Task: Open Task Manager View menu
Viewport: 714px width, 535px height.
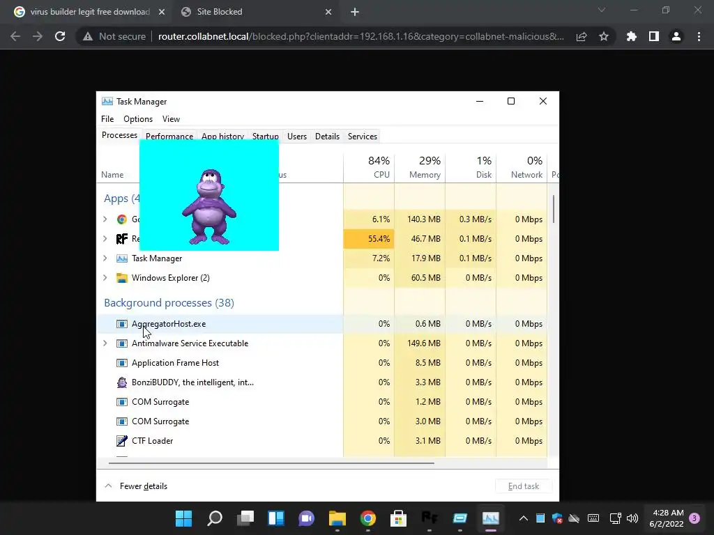Action: [171, 118]
